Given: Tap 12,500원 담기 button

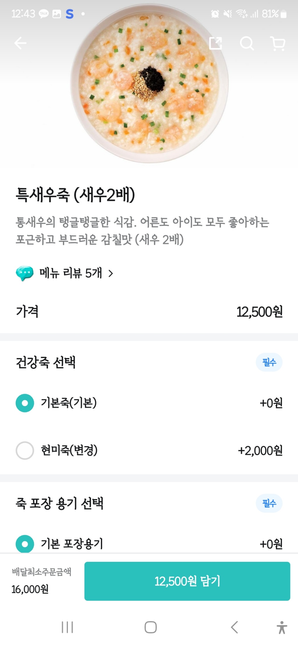Looking at the screenshot, I should [187, 581].
